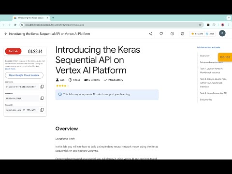
Task: Open the language globe icon
Action: pyautogui.click(x=182, y=34)
